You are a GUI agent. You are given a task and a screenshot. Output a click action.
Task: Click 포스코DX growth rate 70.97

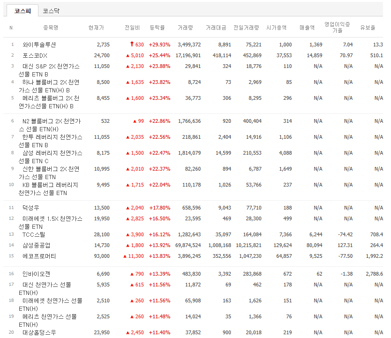tap(346, 55)
